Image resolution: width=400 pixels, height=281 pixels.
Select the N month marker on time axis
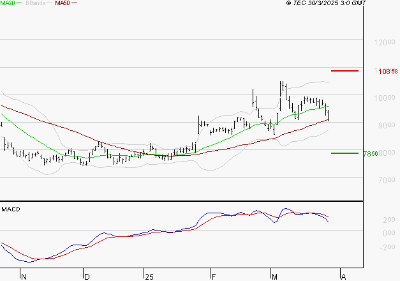(x=24, y=277)
